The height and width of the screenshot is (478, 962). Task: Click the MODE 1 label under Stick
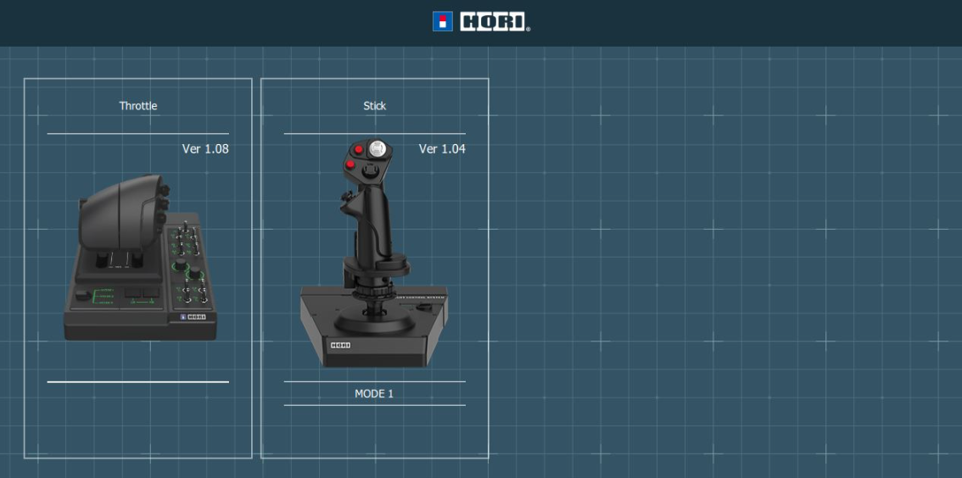pyautogui.click(x=374, y=394)
